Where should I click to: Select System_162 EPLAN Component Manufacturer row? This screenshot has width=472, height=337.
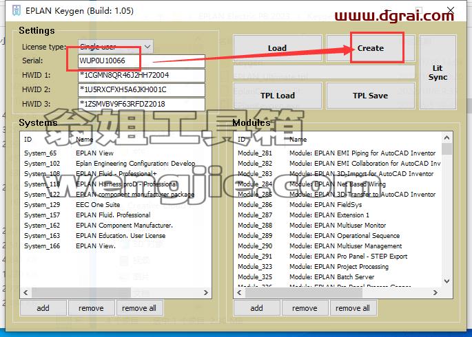point(116,226)
